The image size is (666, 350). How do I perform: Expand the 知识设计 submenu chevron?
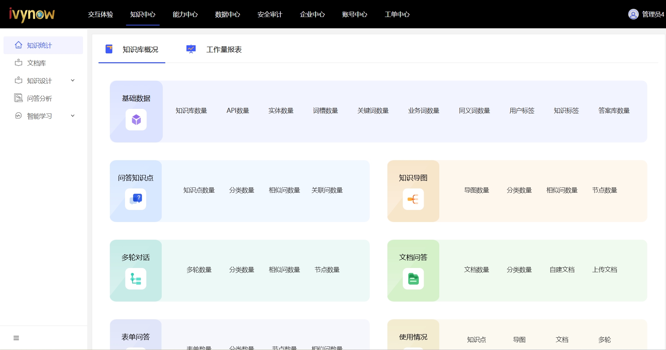click(x=73, y=80)
